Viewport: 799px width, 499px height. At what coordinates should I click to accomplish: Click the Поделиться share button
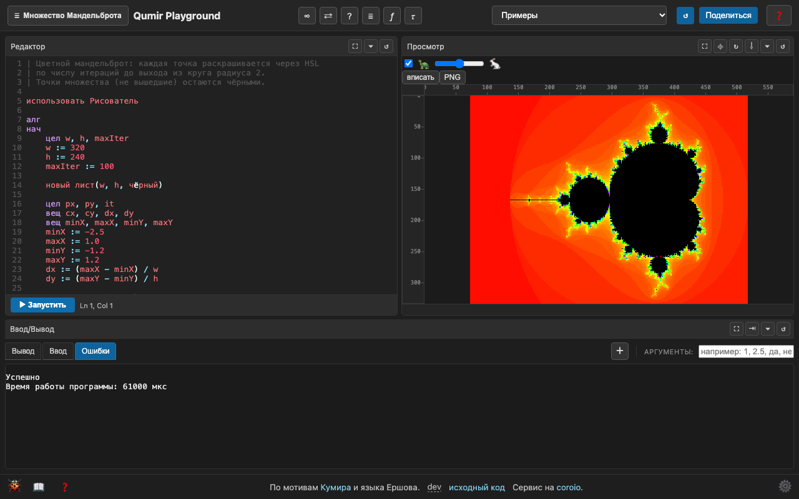(728, 16)
